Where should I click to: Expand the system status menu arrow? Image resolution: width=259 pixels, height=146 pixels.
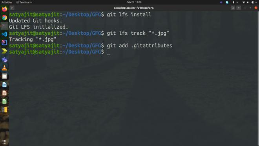point(256,2)
